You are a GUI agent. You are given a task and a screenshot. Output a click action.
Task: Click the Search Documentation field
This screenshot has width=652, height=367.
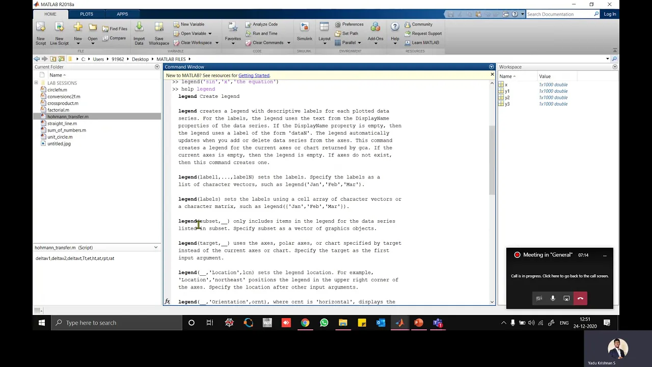[x=559, y=14]
